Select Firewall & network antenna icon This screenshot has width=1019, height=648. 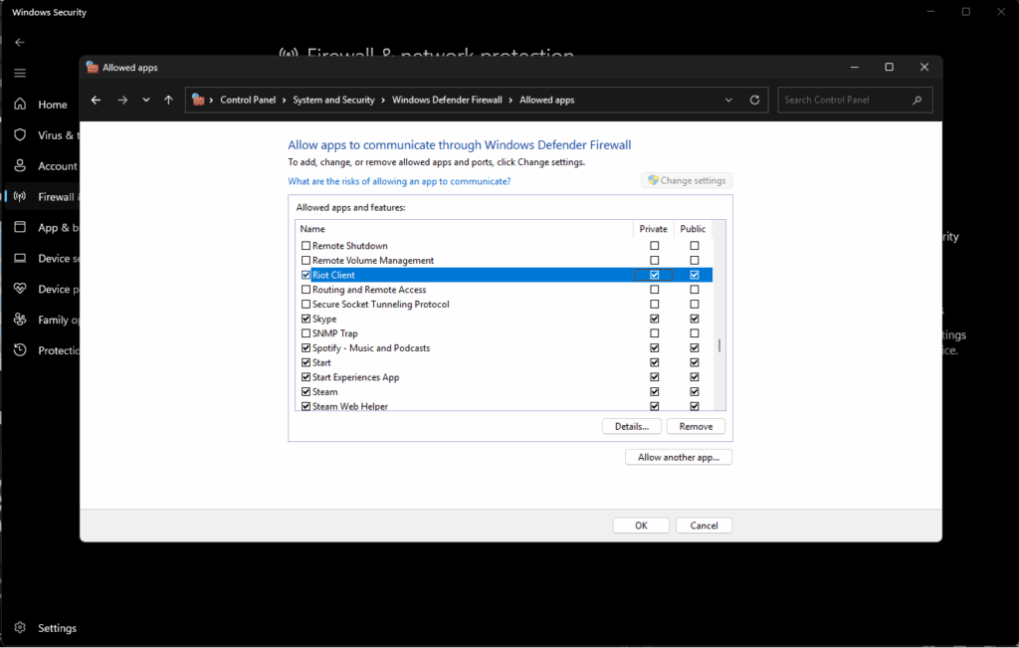click(20, 196)
